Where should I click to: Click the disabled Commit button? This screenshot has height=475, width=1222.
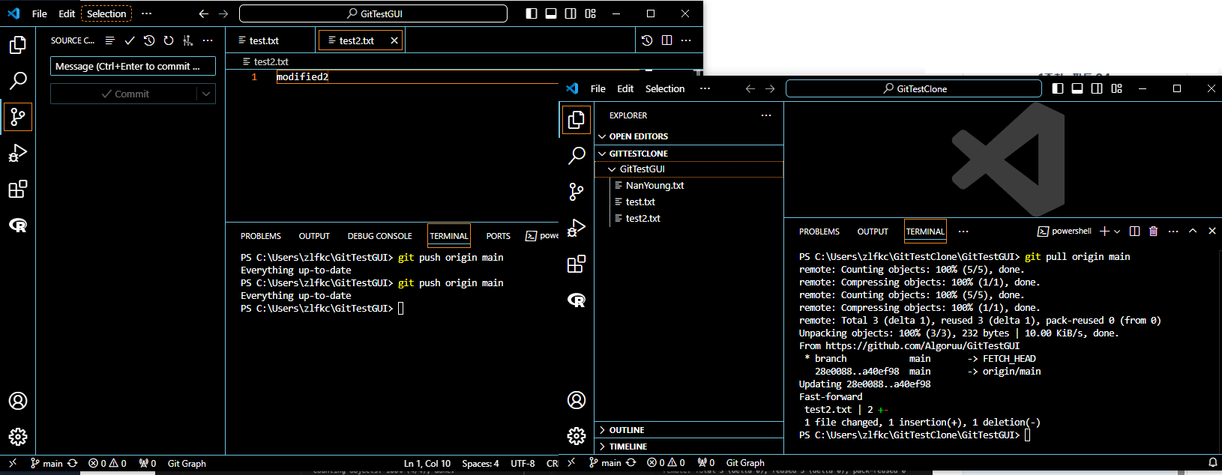click(x=124, y=94)
